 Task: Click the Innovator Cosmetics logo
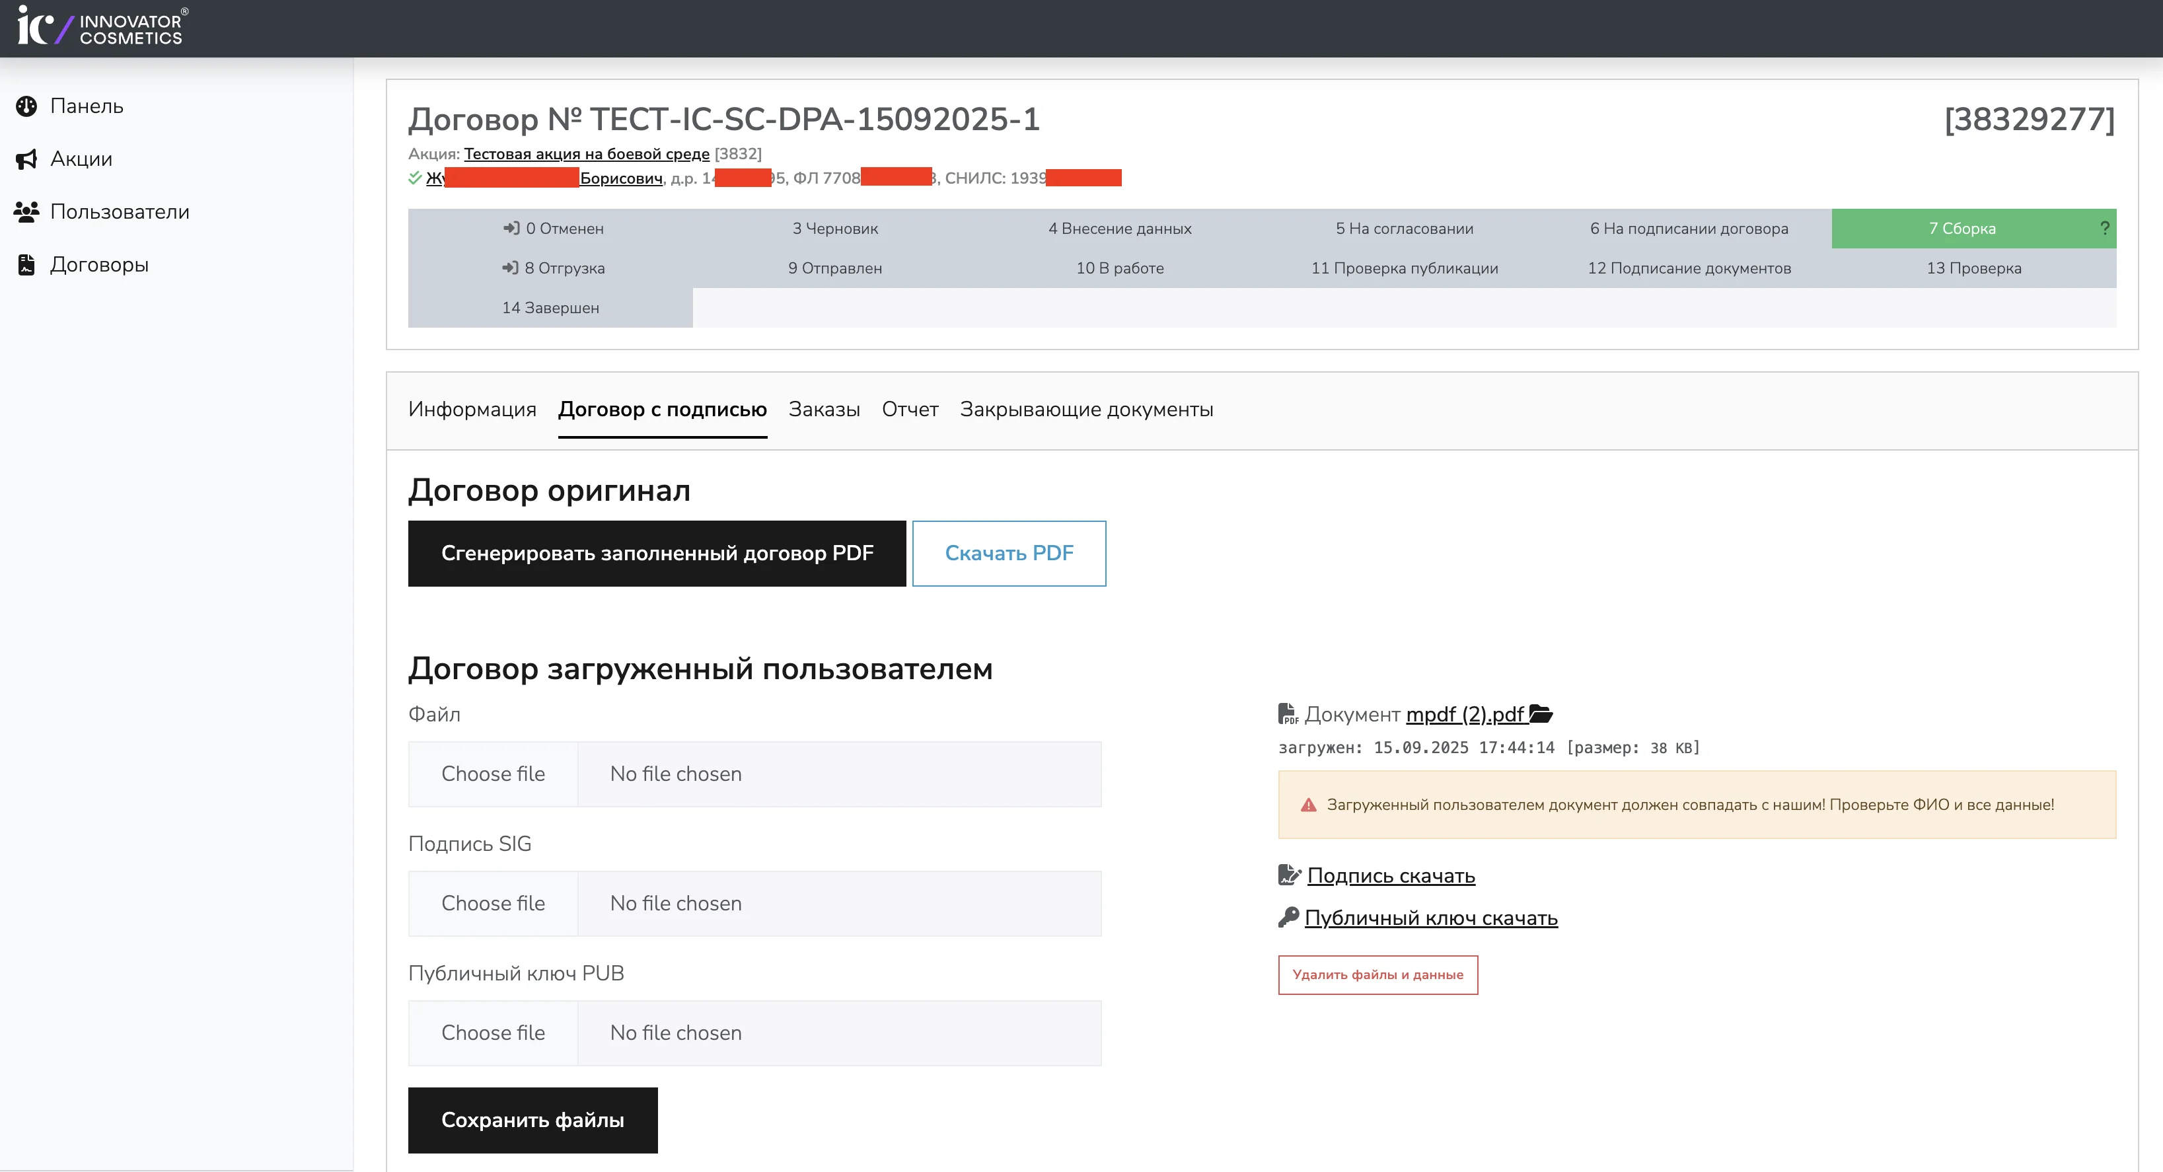102,27
